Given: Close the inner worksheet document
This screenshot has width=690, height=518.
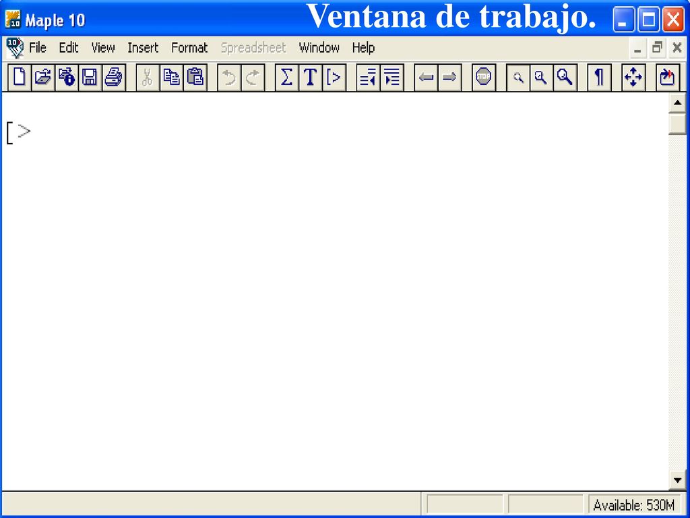Looking at the screenshot, I should pyautogui.click(x=677, y=48).
